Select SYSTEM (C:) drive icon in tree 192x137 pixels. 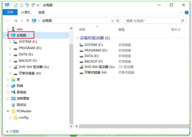tap(15, 42)
